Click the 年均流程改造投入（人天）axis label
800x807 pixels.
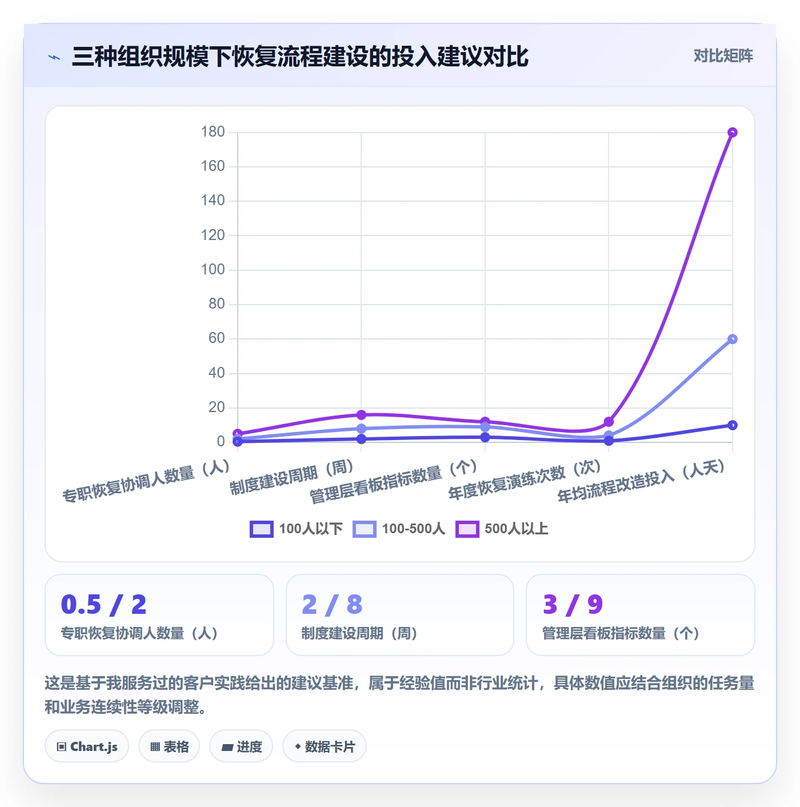pos(642,481)
